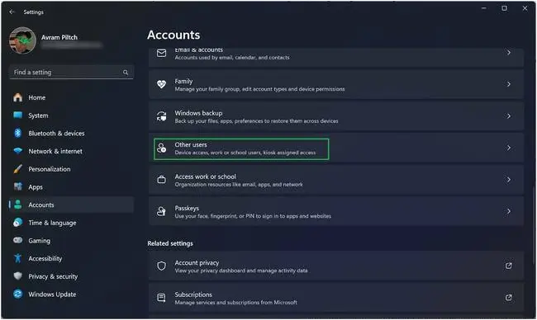The height and width of the screenshot is (320, 537).
Task: Click the Find a setting search box
Action: [71, 72]
